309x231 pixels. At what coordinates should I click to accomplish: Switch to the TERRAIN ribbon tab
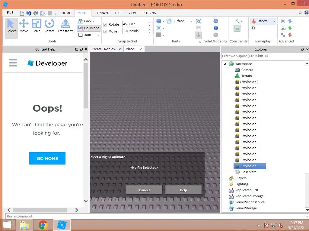click(101, 13)
